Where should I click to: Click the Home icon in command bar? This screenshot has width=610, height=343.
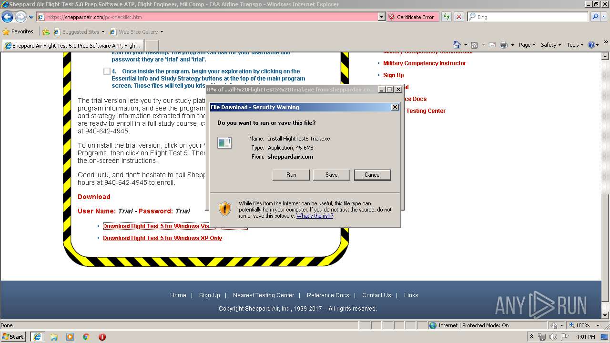tap(457, 45)
